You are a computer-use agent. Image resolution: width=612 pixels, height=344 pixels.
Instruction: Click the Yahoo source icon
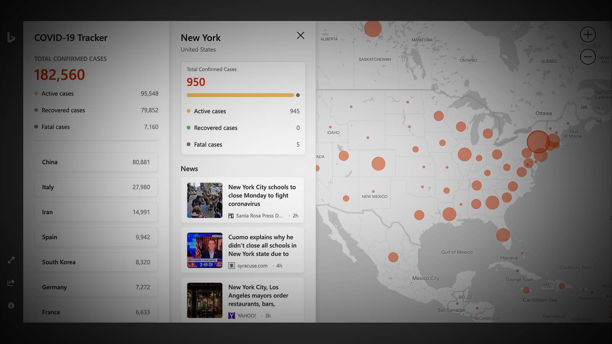(231, 316)
